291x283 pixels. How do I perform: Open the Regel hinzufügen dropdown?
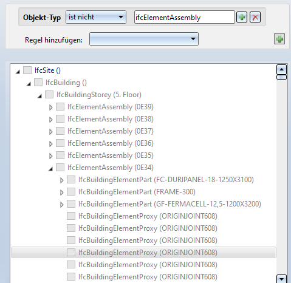click(144, 39)
